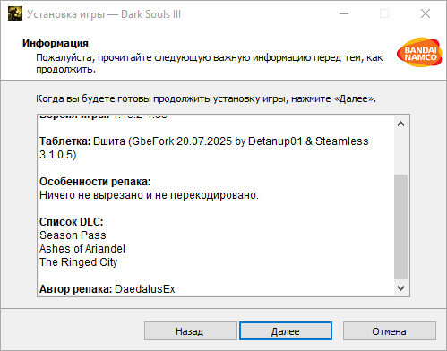Viewport: 447px width, 351px height.
Task: Click the scrollbar down arrow
Action: (x=400, y=288)
